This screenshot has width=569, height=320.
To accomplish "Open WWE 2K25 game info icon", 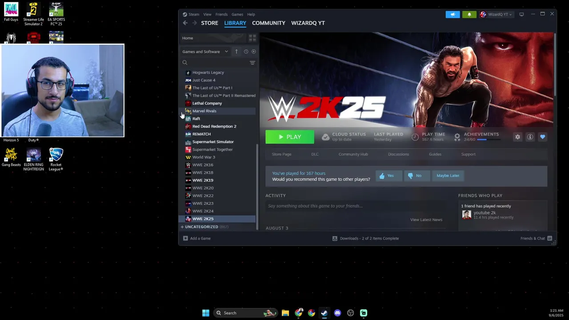I will pos(530,137).
